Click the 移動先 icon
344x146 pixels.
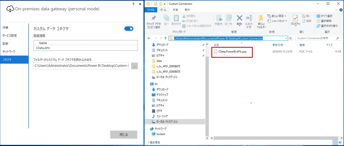click(x=218, y=18)
